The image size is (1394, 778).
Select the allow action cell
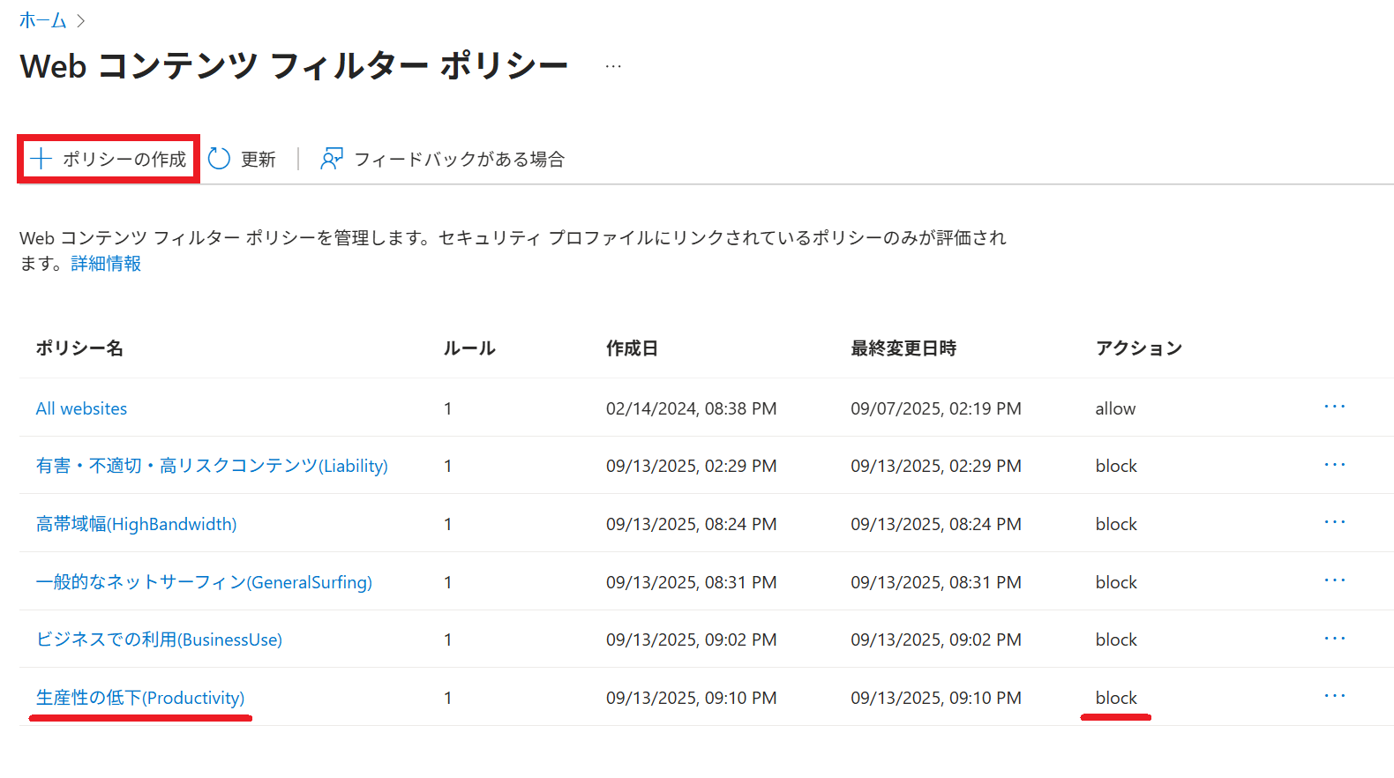coord(1115,408)
